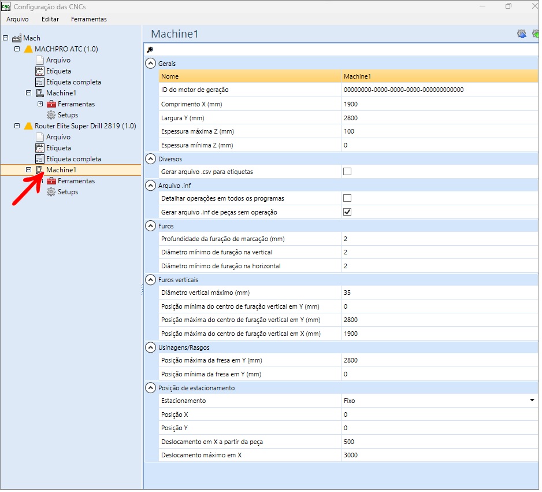Click the yellow MACHPRO ATC (1.0) icon
Screen dimensions: 542x492
click(28, 49)
